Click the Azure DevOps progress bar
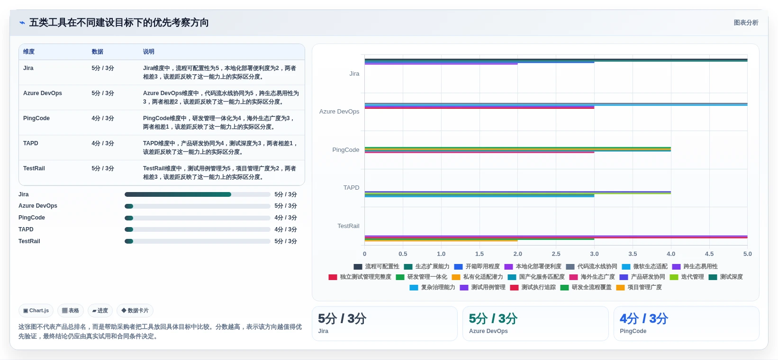 coord(197,206)
